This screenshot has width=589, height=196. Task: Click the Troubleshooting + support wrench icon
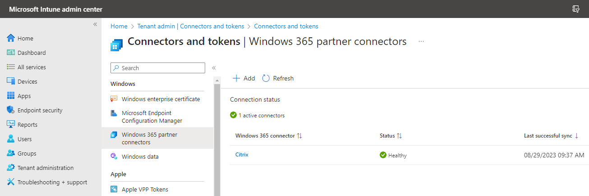[11, 182]
